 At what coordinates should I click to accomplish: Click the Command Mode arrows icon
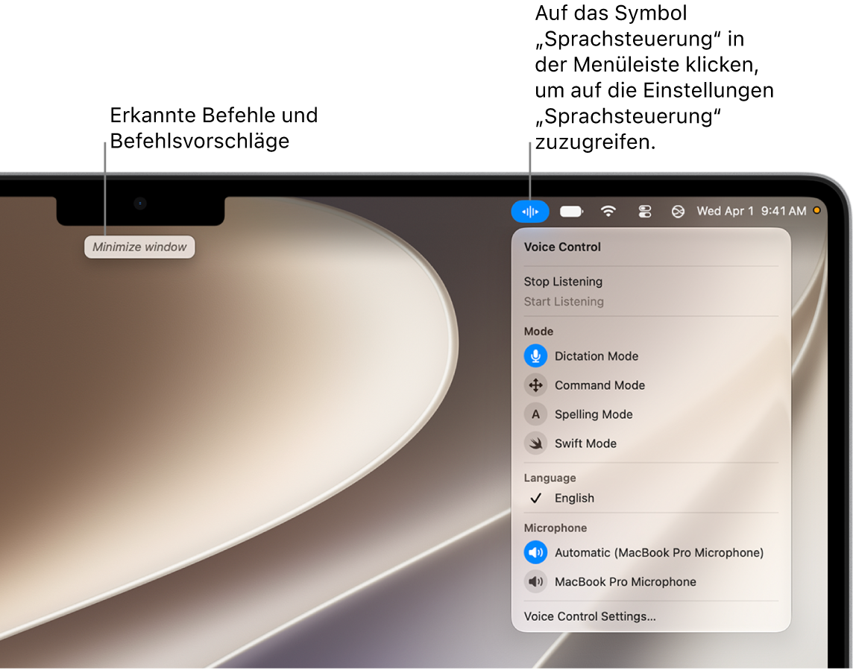coord(535,385)
